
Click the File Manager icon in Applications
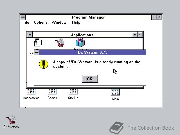[x=38, y=42]
